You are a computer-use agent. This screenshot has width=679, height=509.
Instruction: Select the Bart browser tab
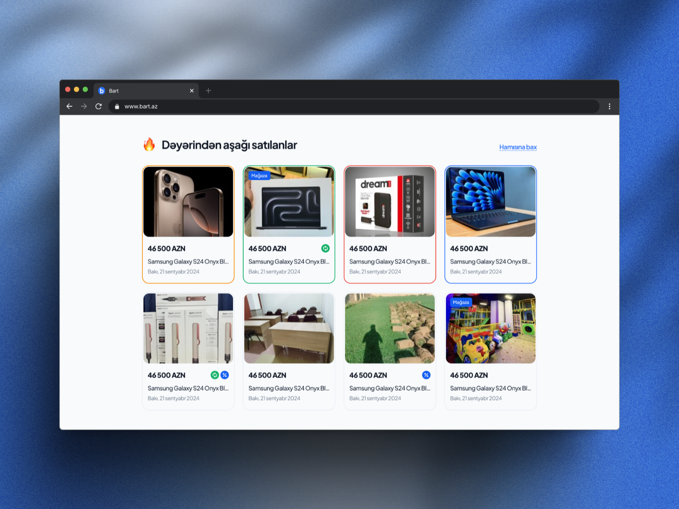tap(146, 91)
